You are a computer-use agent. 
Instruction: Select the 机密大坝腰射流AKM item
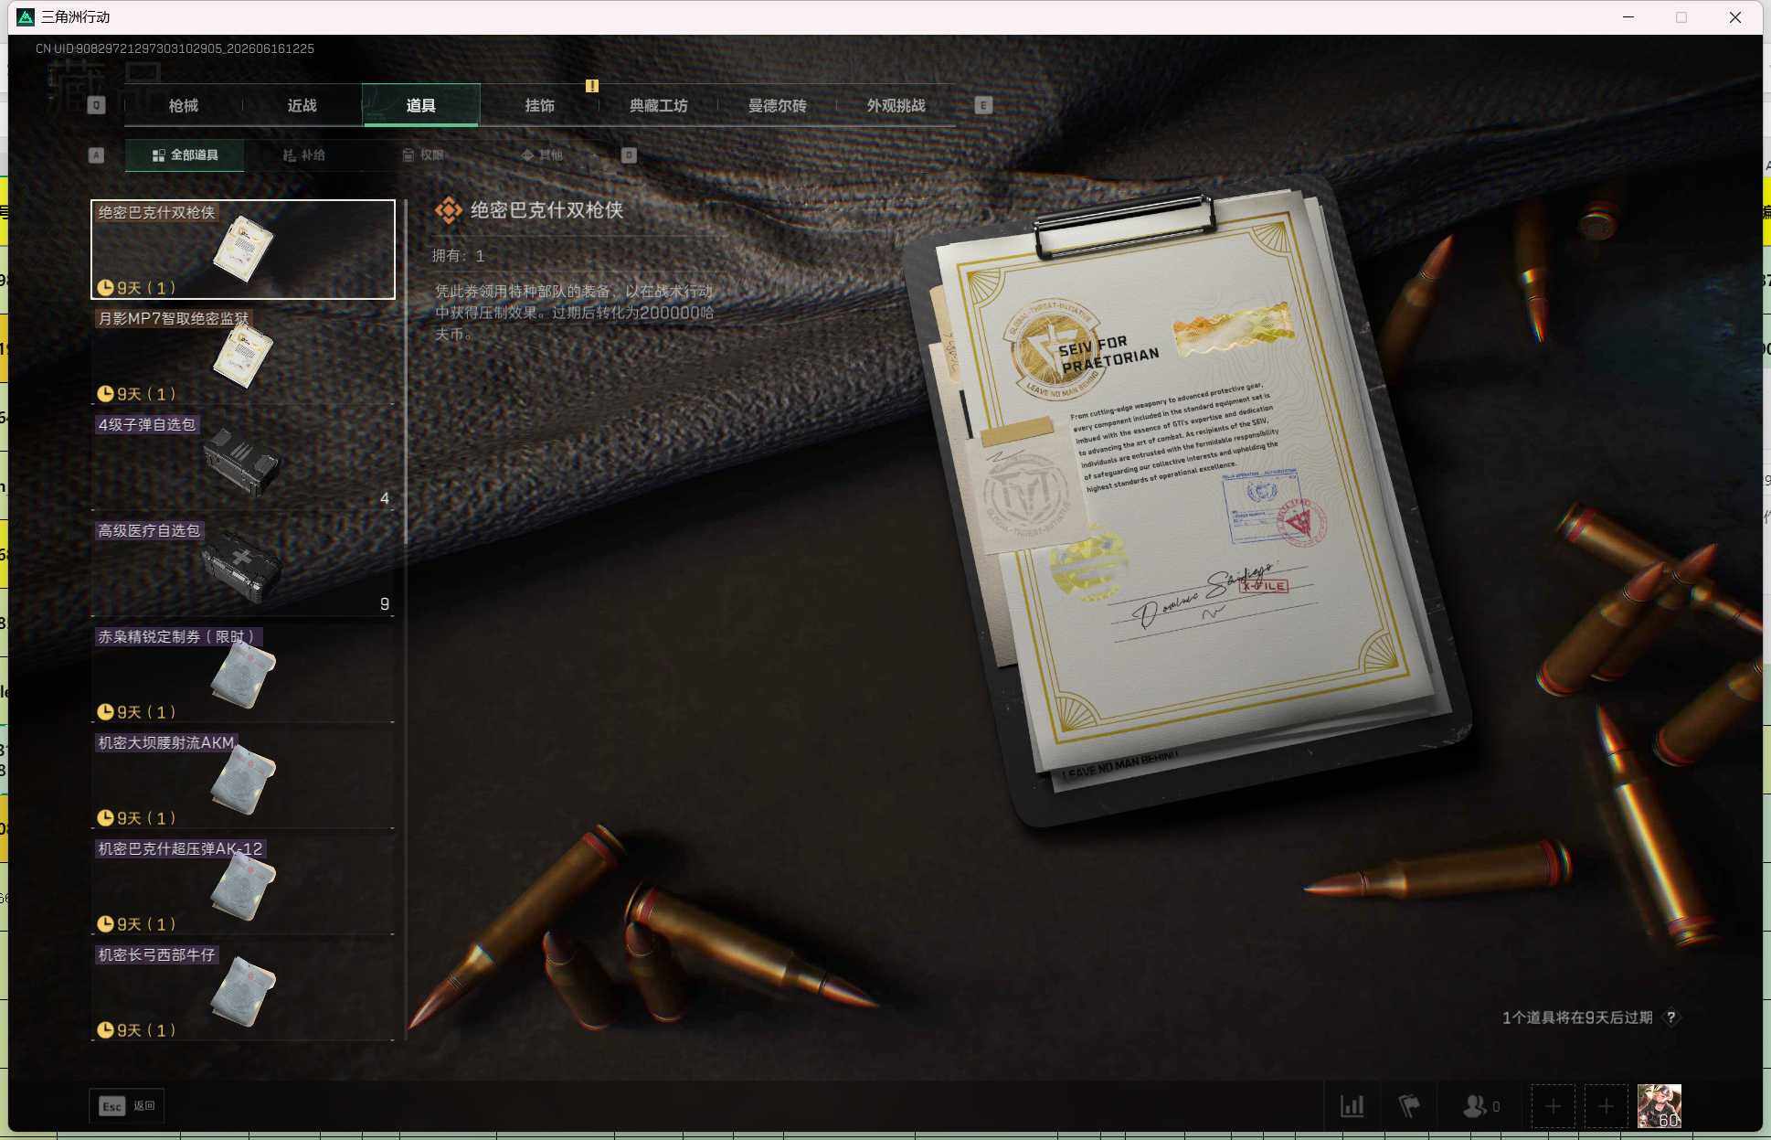243,780
